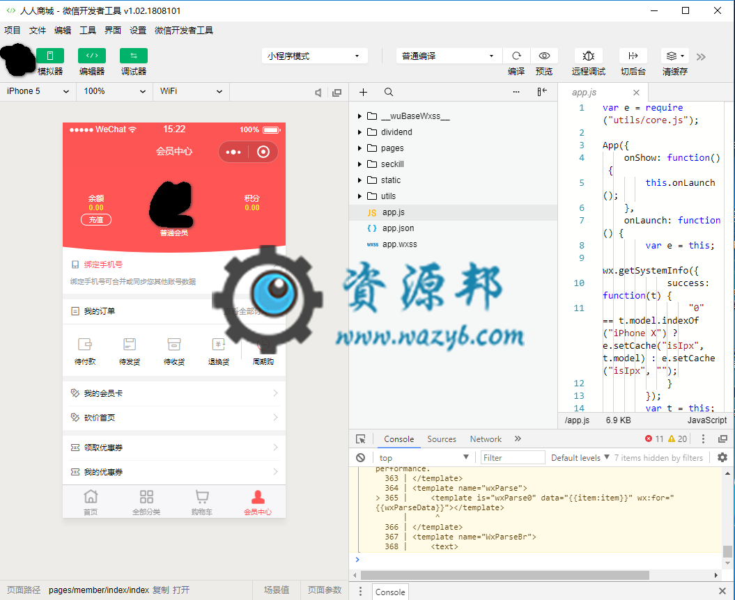This screenshot has width=735, height=600.
Task: Click the 预览 preview eye icon
Action: coord(544,56)
